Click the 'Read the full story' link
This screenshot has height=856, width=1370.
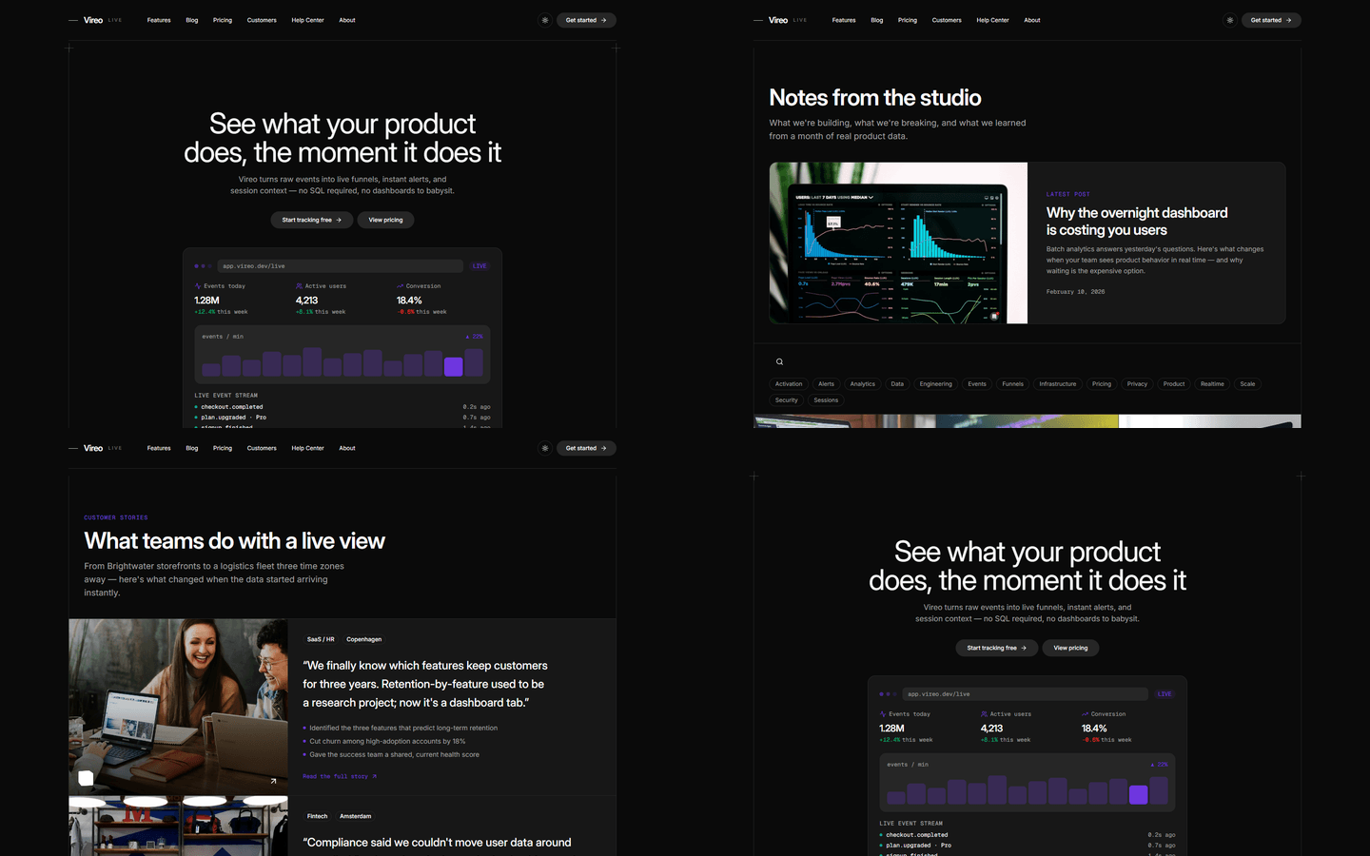(x=340, y=776)
